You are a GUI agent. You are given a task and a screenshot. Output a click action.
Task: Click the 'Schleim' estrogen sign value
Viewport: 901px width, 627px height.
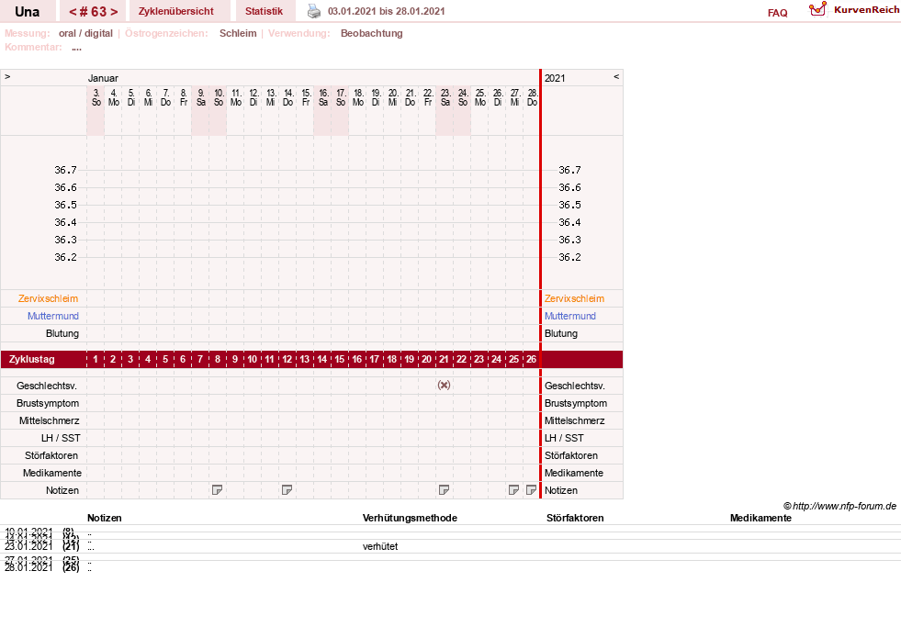(x=238, y=33)
